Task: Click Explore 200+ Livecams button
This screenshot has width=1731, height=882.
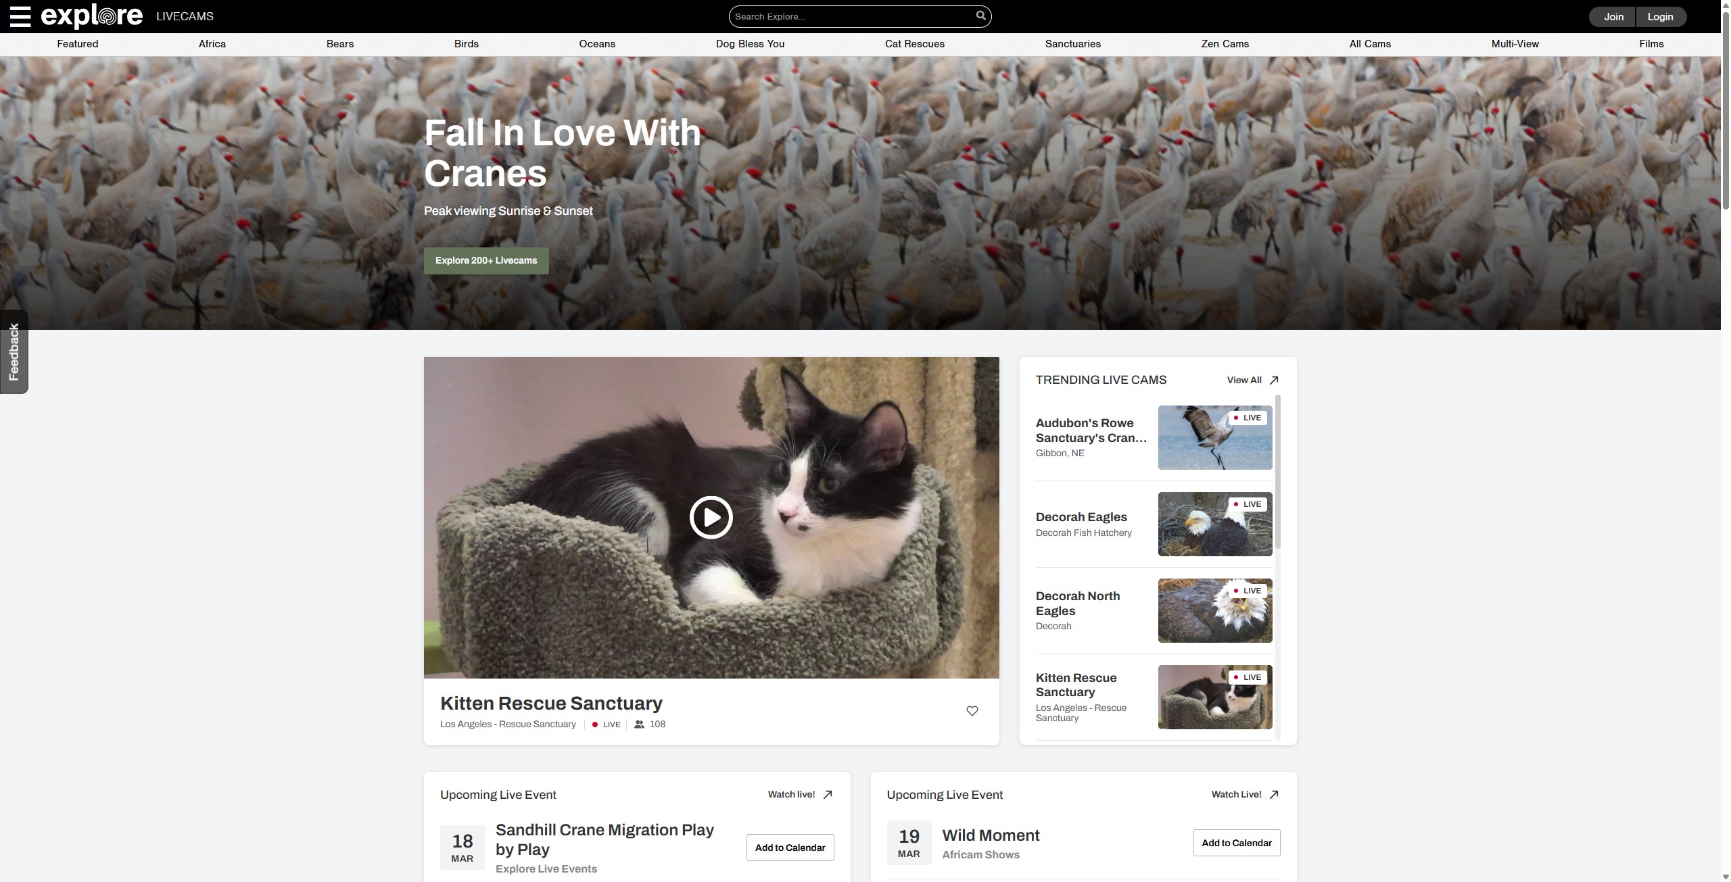Action: pyautogui.click(x=485, y=261)
